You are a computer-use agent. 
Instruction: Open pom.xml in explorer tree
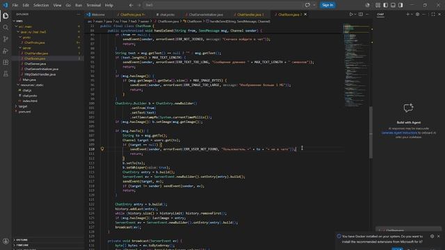24,112
